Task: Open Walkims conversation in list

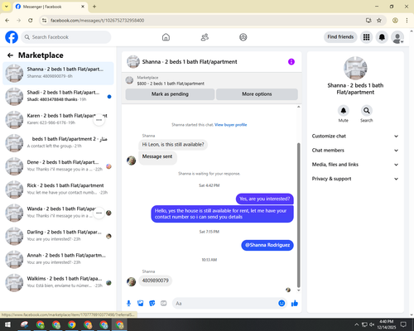Action: point(58,282)
